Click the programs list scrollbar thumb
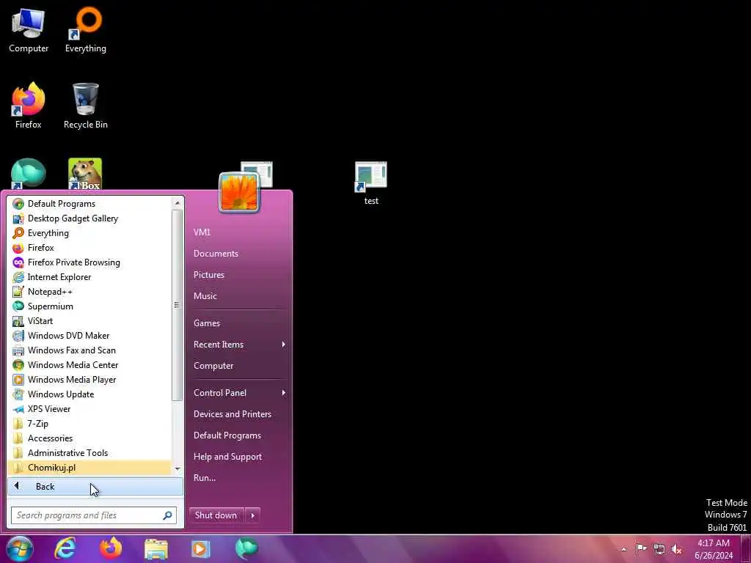Image resolution: width=751 pixels, height=563 pixels. (177, 305)
